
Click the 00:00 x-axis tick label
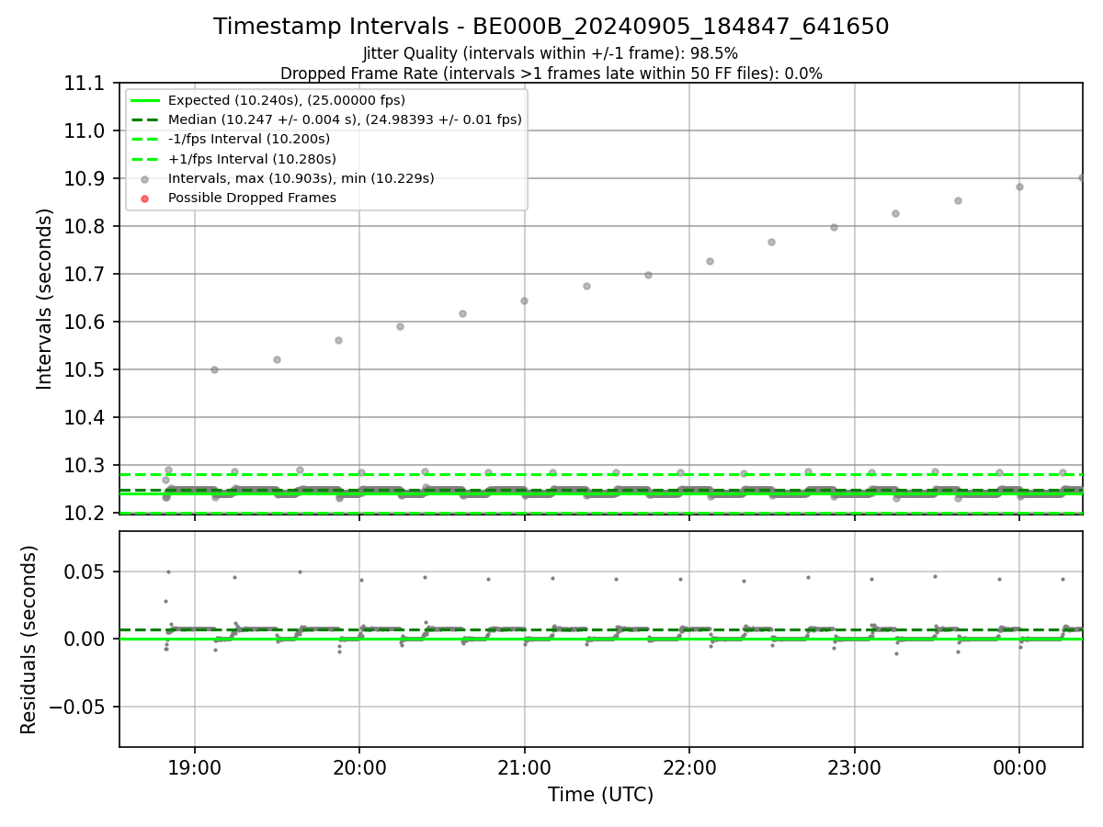pyautogui.click(x=1019, y=768)
